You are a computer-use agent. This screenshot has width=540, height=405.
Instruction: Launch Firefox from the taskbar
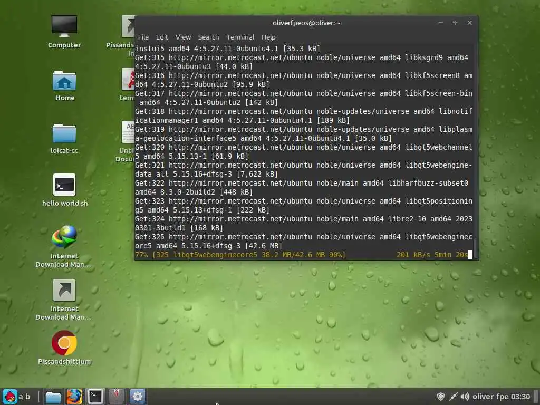(74, 397)
